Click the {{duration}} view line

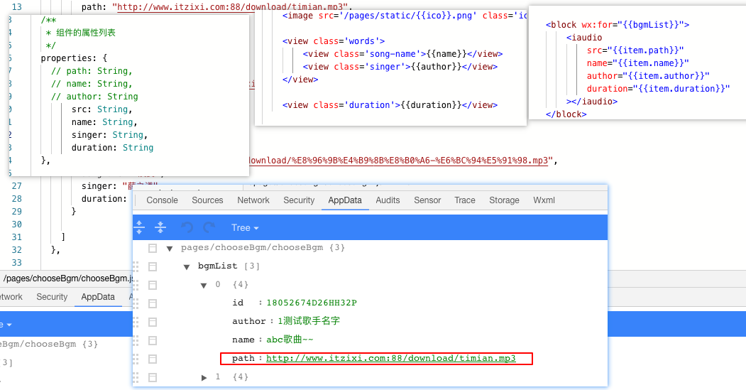(390, 105)
